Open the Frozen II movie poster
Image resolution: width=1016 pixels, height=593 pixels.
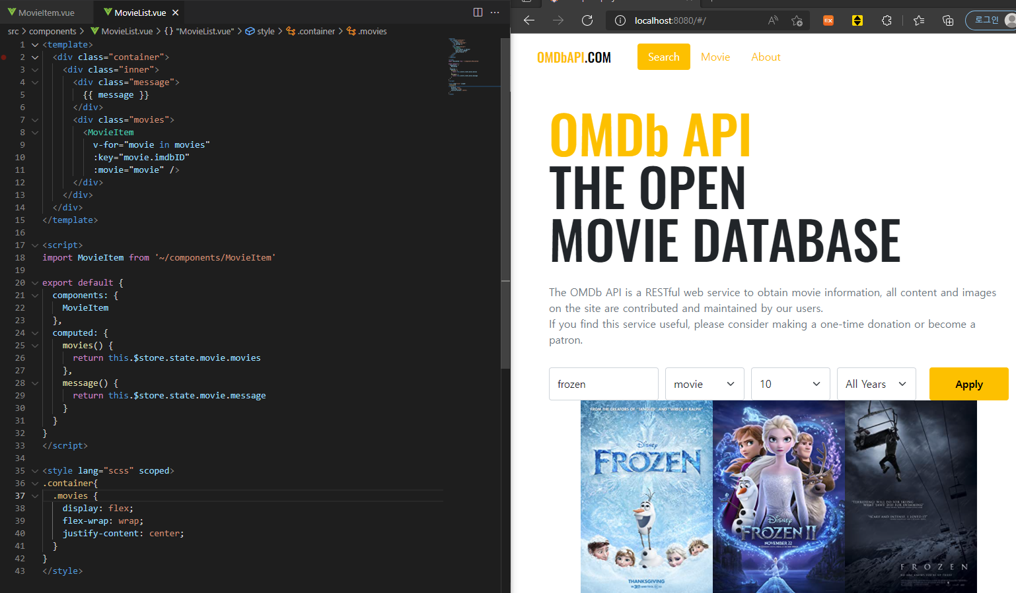tap(779, 497)
